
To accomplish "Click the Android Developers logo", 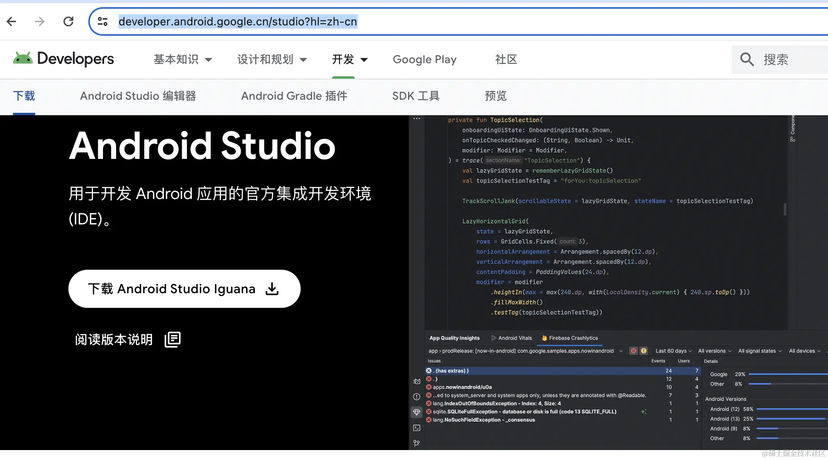I will click(x=64, y=59).
